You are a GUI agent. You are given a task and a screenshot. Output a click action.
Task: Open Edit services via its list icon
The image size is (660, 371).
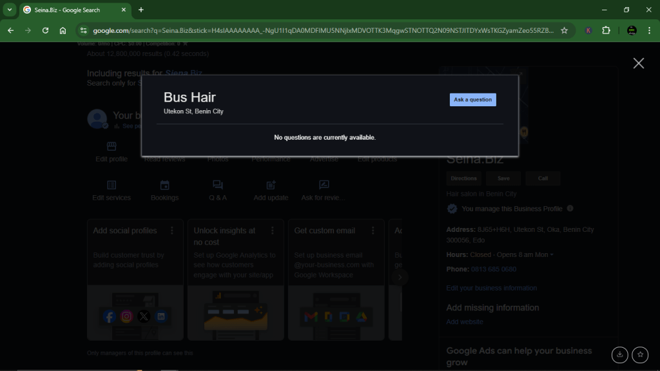pos(111,185)
